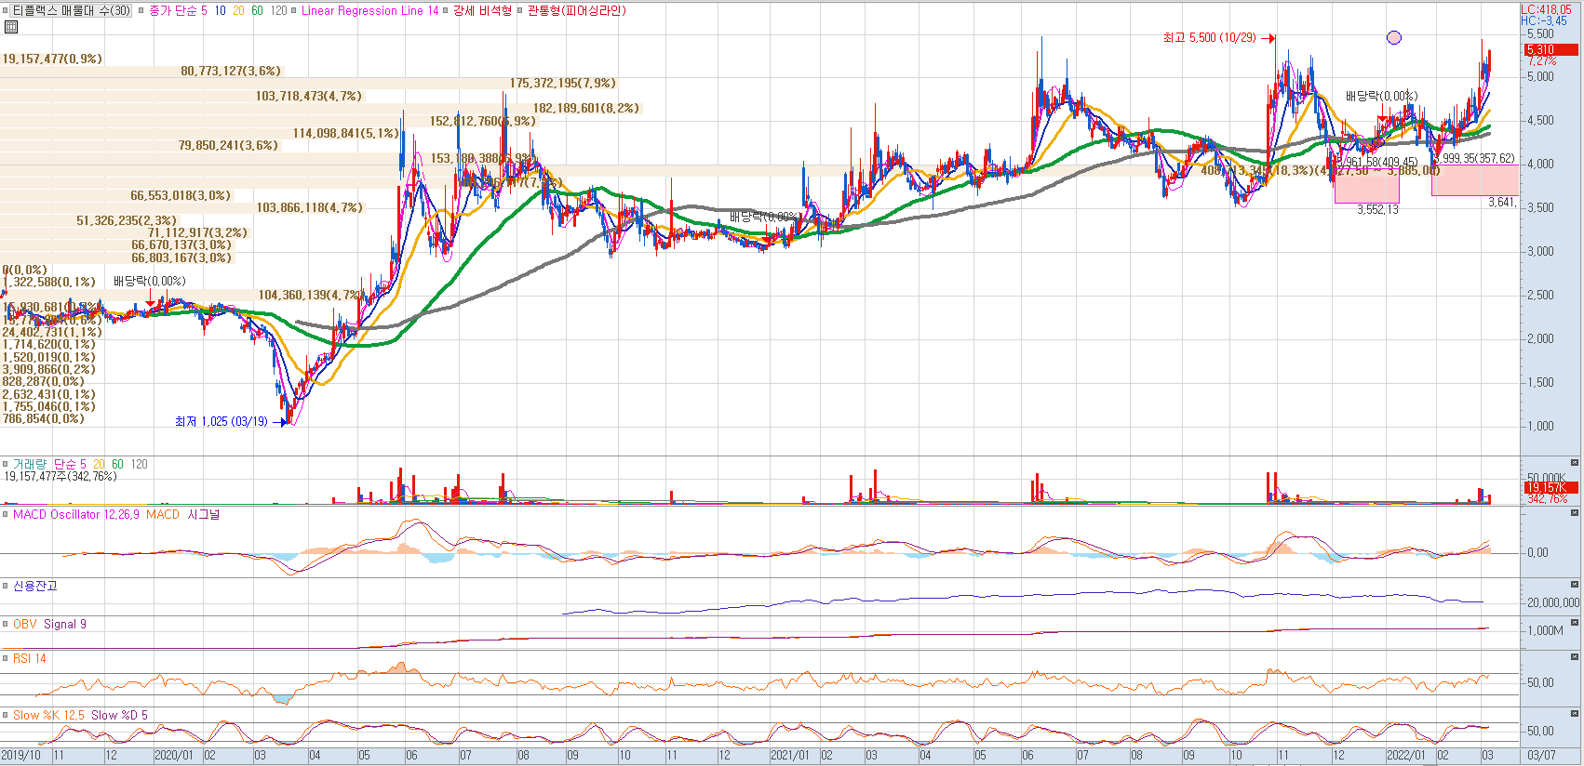
Task: Click the small button right of 신용잔고 panel
Action: coord(1575,585)
